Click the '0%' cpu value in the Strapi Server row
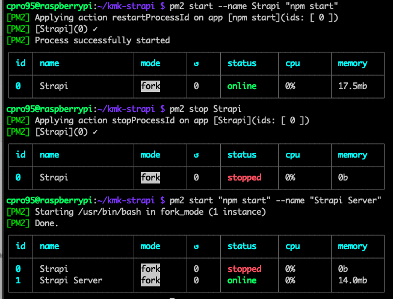Image resolution: width=393 pixels, height=299 pixels. click(x=290, y=280)
